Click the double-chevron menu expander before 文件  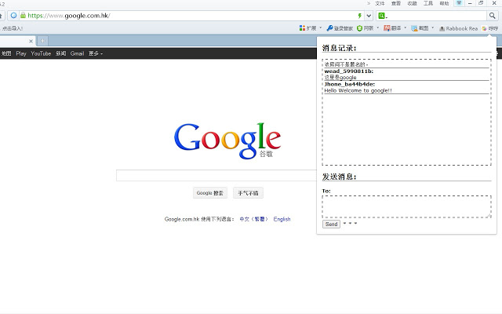pos(369,3)
